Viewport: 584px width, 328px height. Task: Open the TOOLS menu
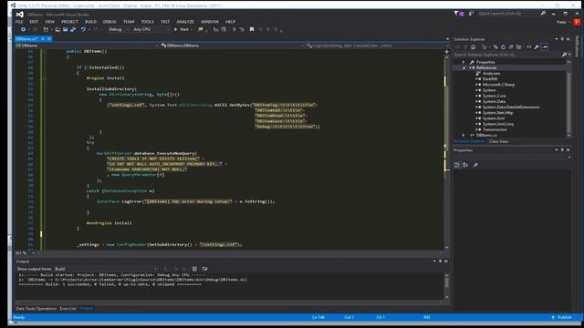coord(148,22)
